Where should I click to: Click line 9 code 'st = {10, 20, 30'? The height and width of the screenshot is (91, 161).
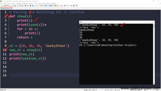(26, 46)
